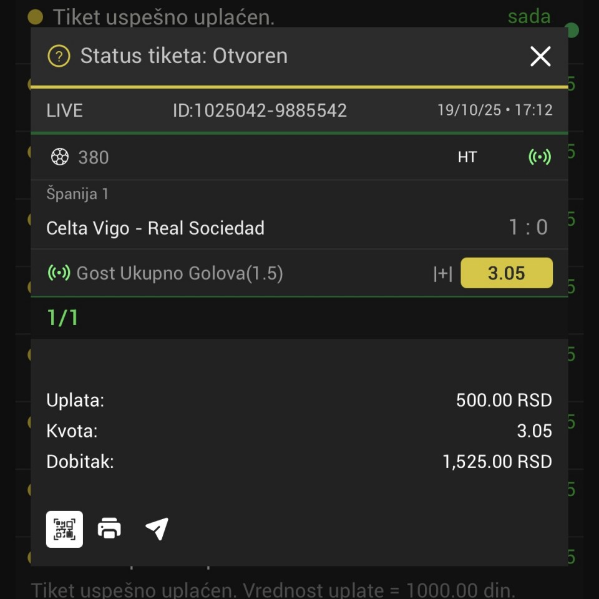This screenshot has width=599, height=599.
Task: Click the Uplata amount 500.00 RSD
Action: point(504,400)
